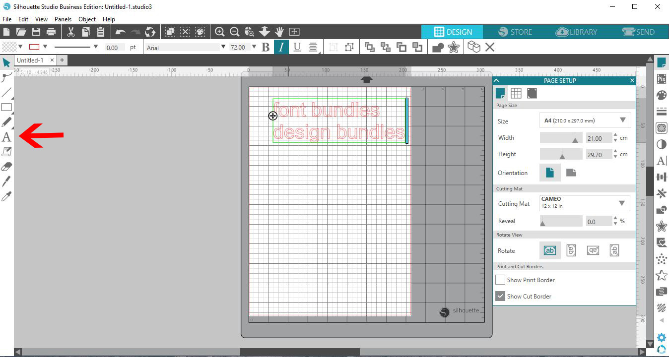Adjust the page Width slider
This screenshot has width=669, height=357.
[561, 138]
